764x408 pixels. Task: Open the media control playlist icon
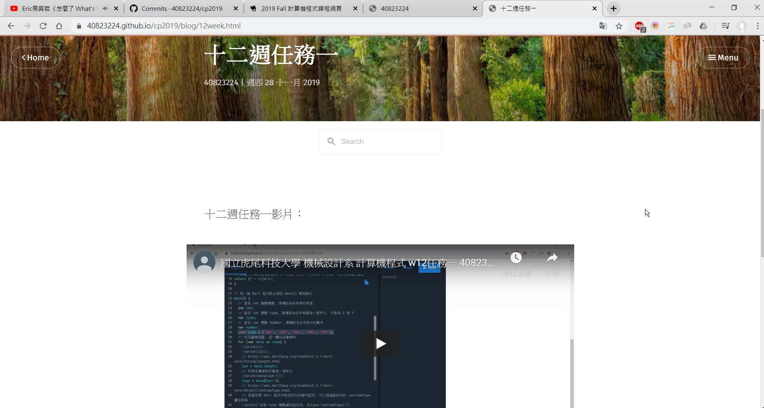(725, 26)
